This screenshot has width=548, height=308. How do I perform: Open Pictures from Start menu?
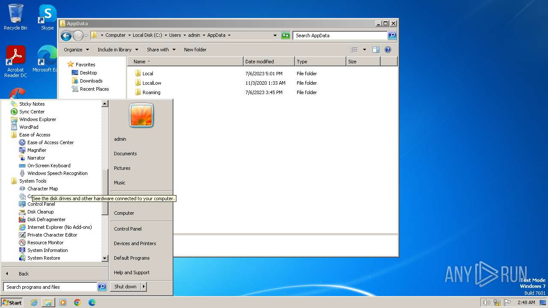tap(122, 168)
